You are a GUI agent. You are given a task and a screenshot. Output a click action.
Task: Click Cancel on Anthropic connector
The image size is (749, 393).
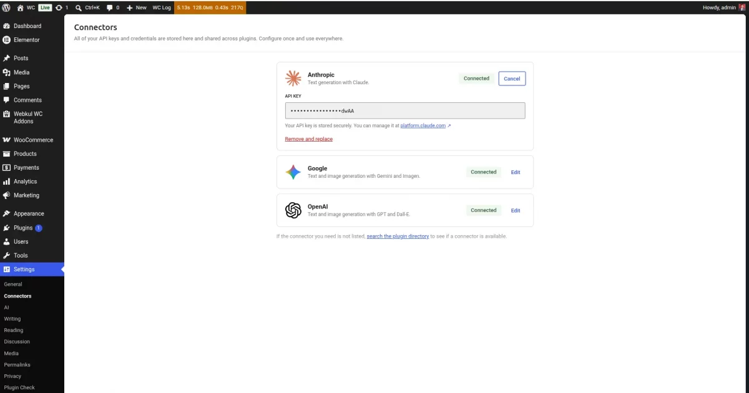click(x=512, y=79)
